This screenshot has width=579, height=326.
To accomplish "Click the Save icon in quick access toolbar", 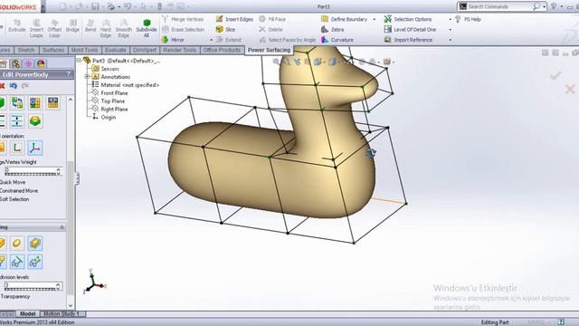I will tap(95, 6).
